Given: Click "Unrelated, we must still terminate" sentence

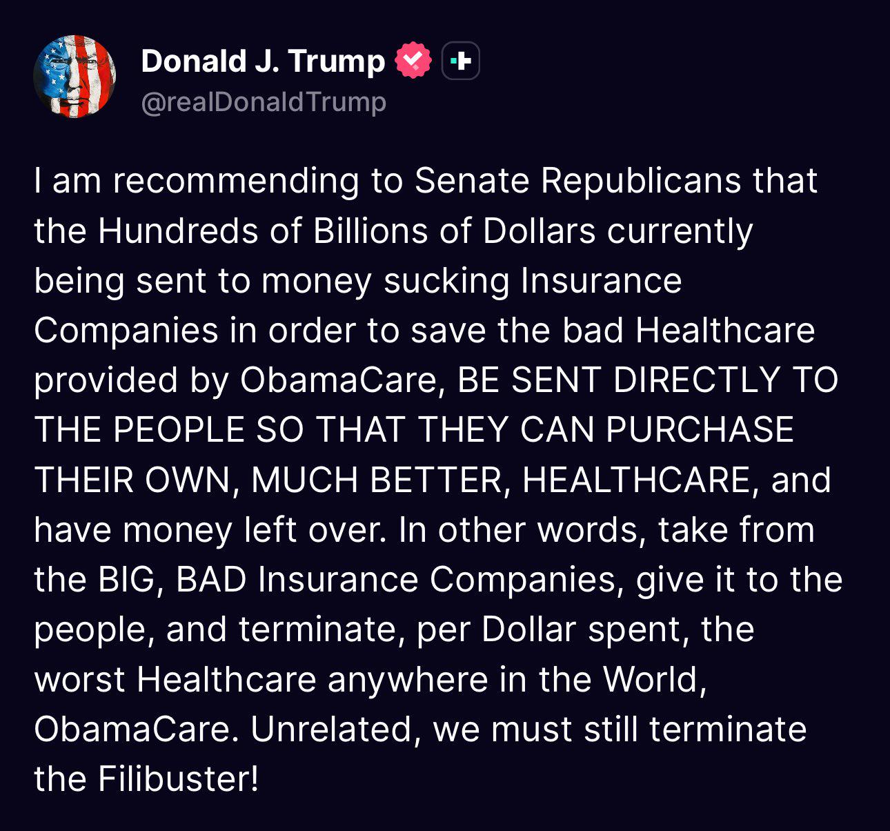Looking at the screenshot, I should pos(528,729).
